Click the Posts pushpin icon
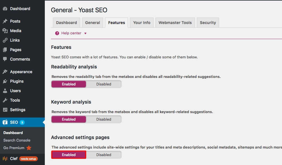The height and width of the screenshot is (165, 282). click(5, 21)
